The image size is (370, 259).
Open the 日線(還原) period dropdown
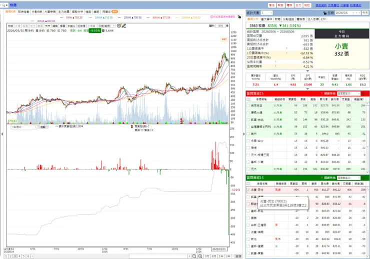click(x=106, y=26)
